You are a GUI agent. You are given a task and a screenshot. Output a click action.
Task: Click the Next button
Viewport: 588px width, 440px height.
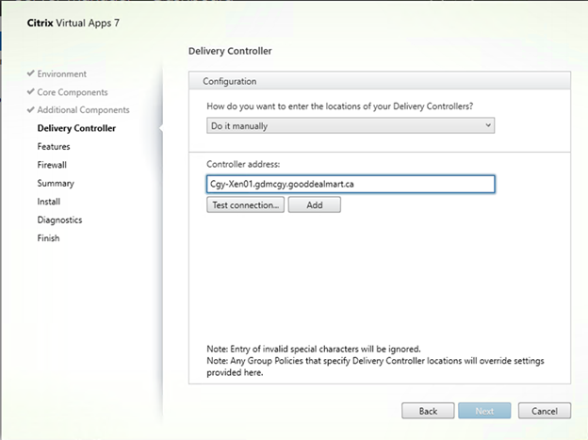coord(484,411)
